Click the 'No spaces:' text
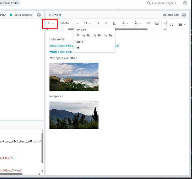The height and width of the screenshot is (179, 192). pyautogui.click(x=56, y=96)
